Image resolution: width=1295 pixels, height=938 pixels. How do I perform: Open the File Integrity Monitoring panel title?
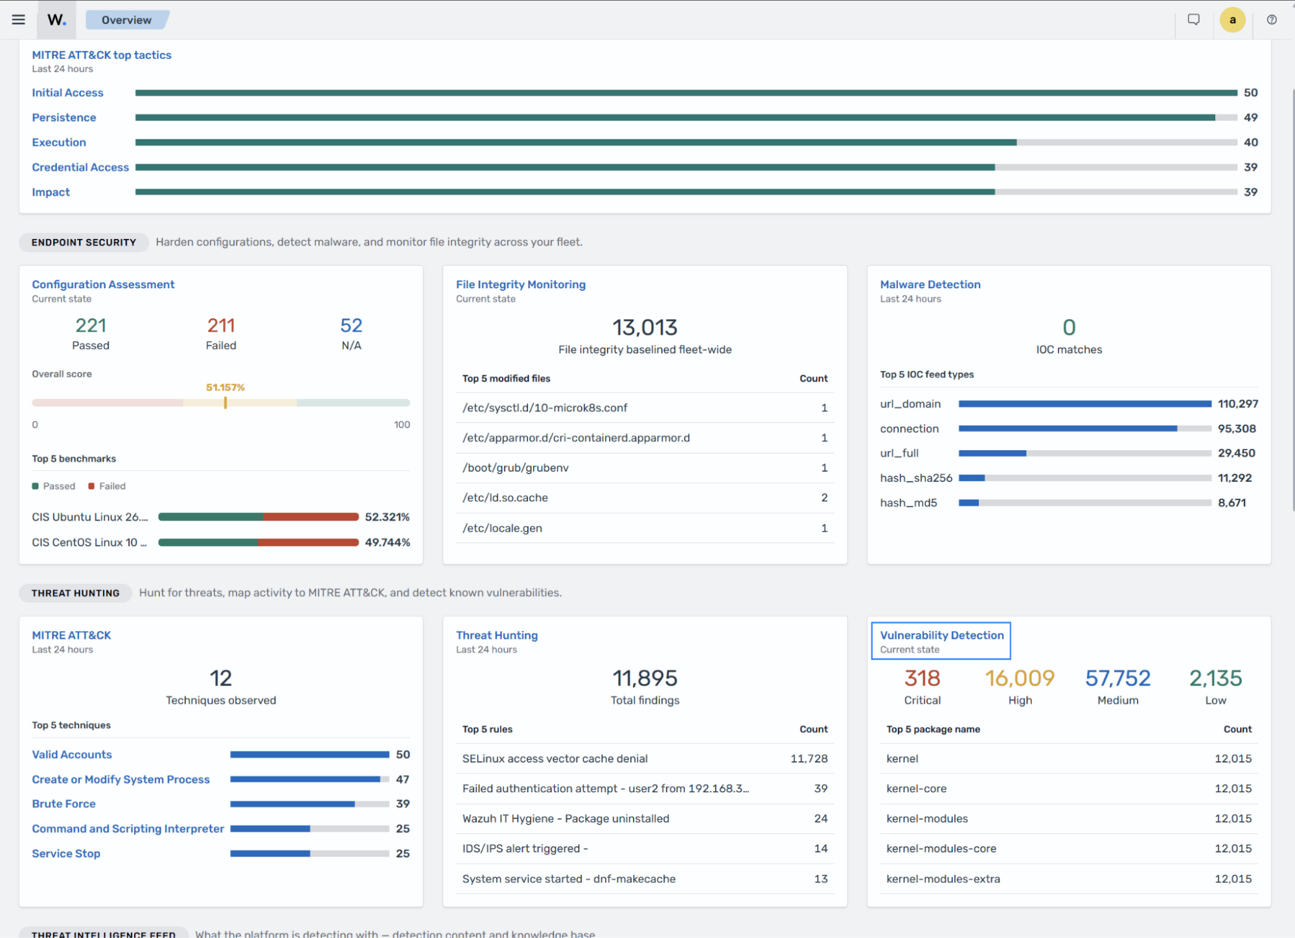[520, 284]
